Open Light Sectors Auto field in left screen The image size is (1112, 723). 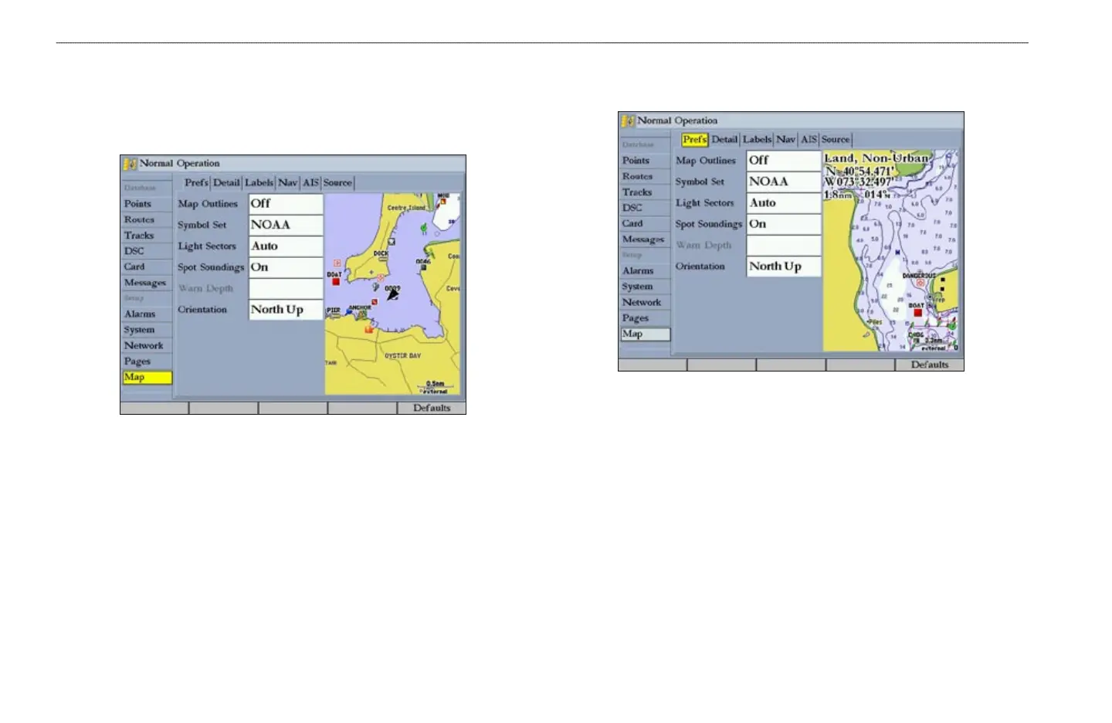[285, 246]
